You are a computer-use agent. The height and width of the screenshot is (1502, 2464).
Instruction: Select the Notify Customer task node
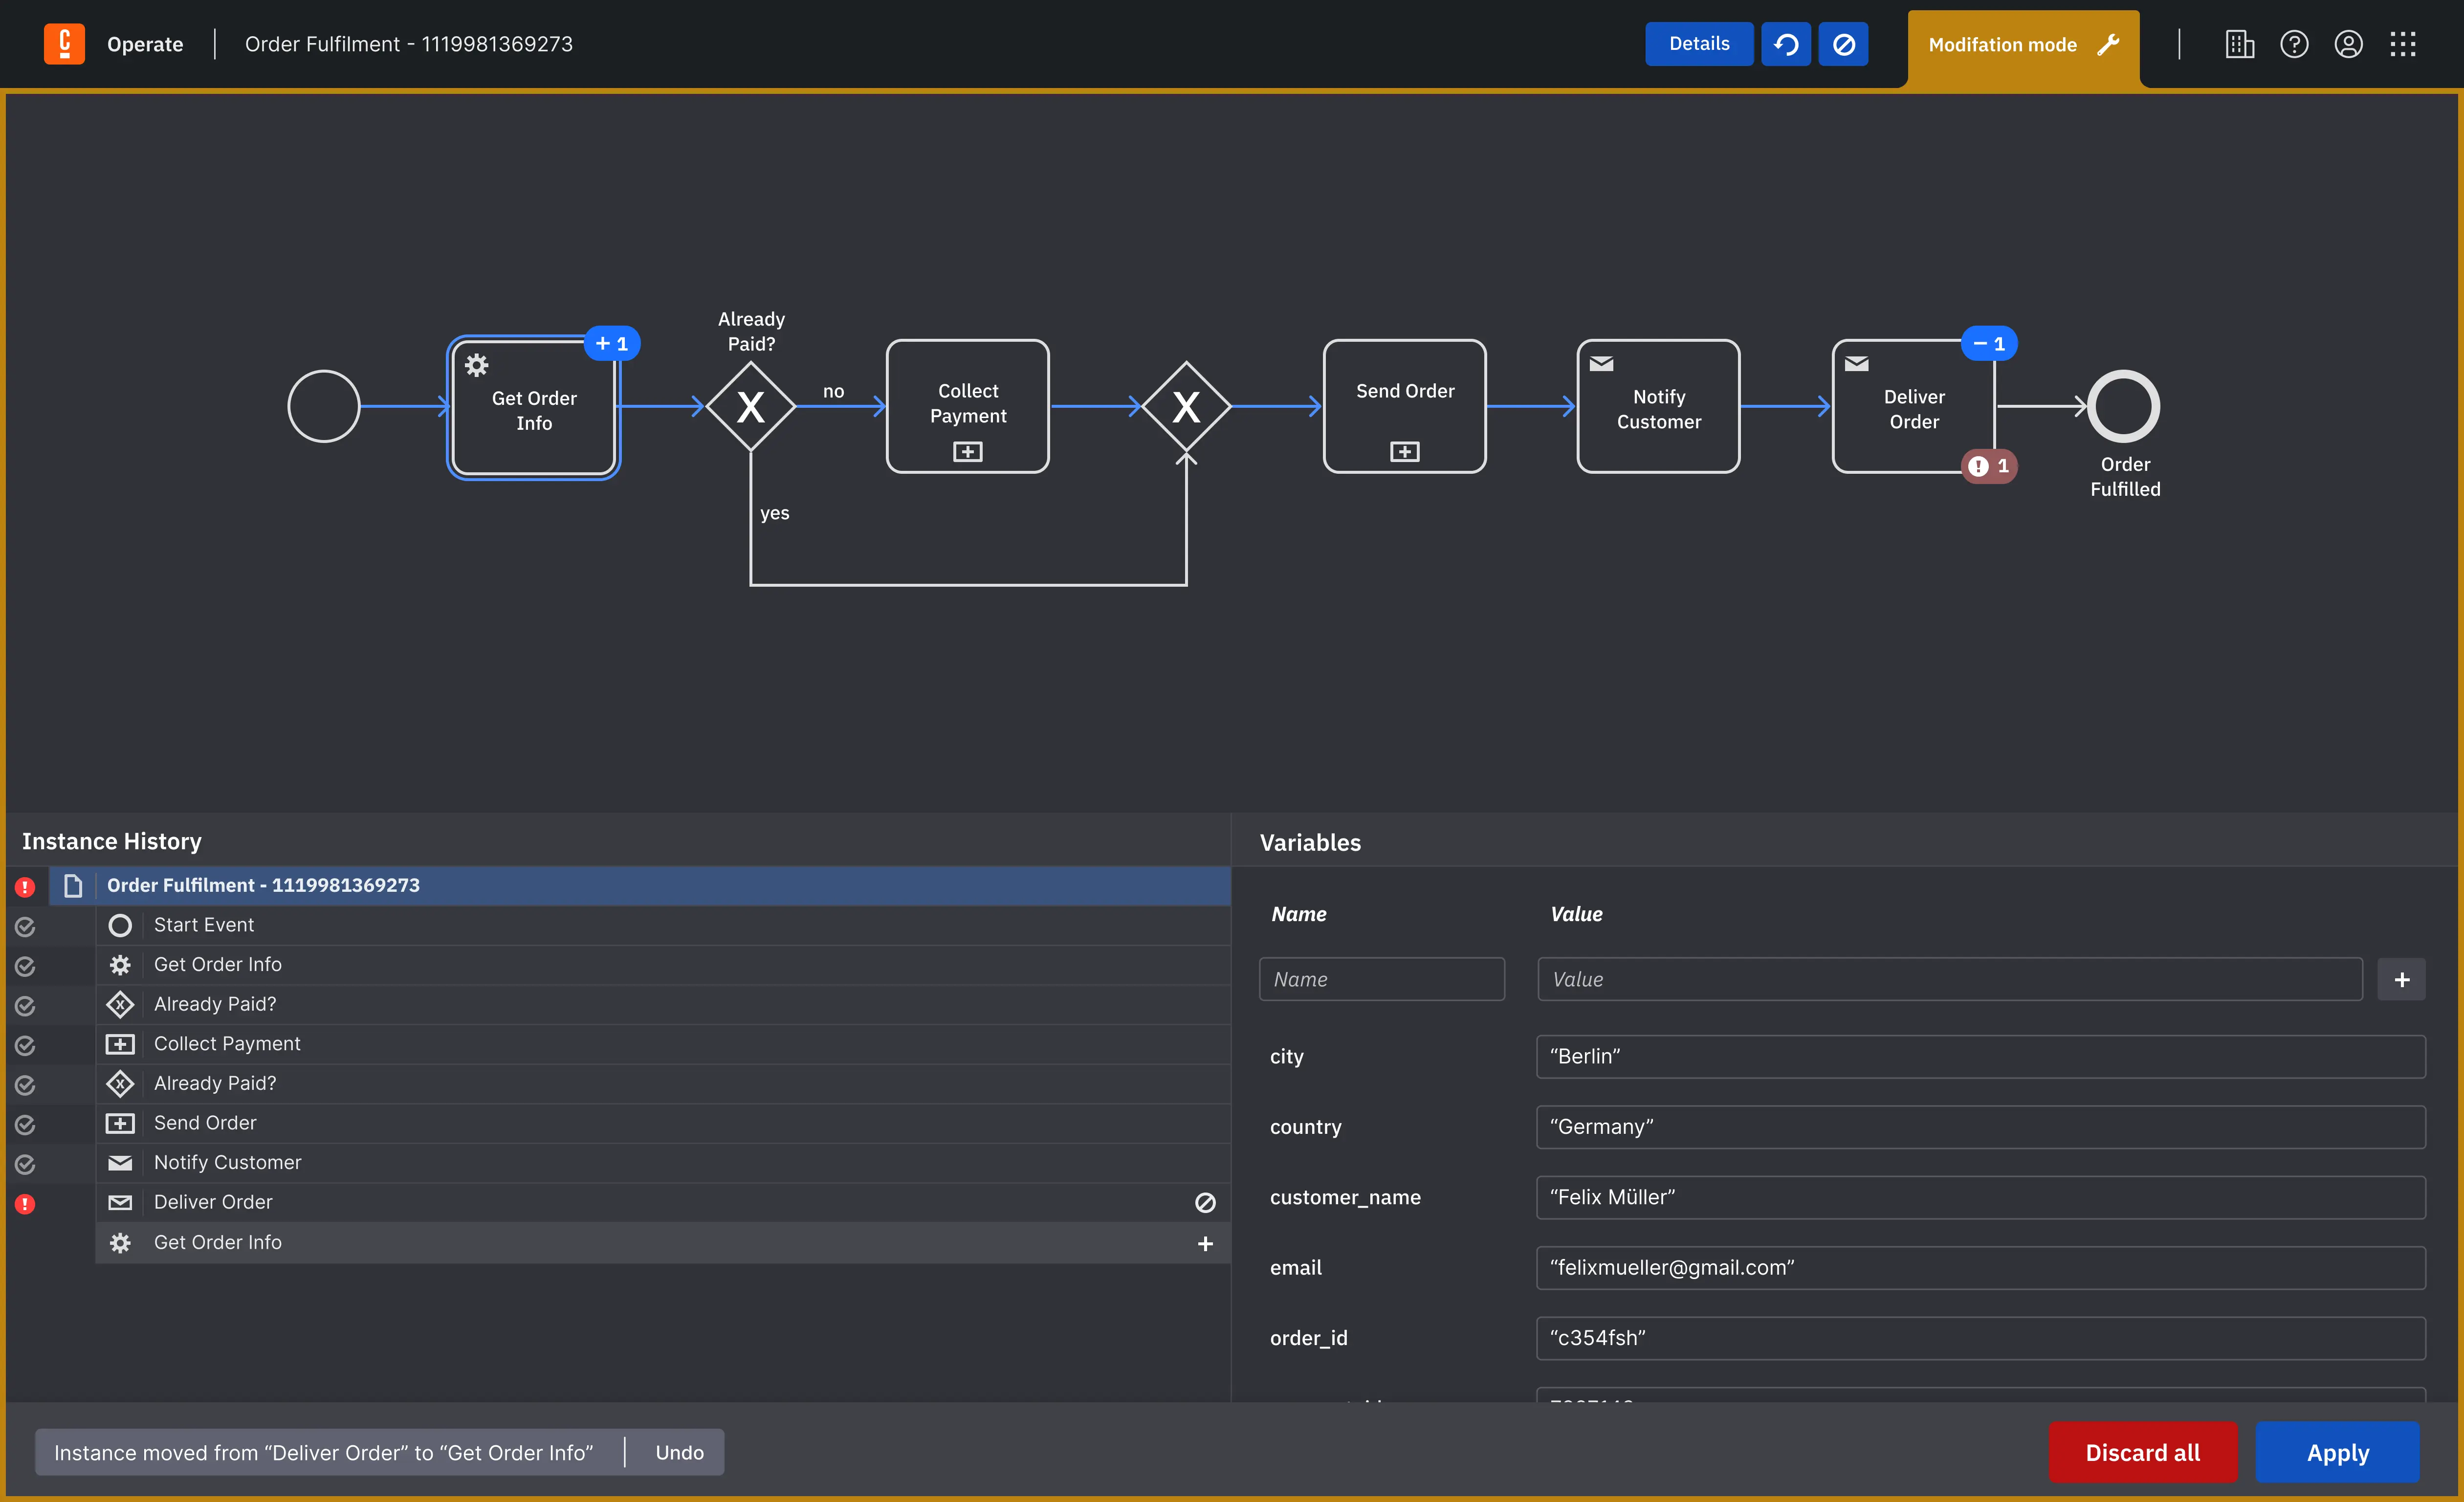[1658, 406]
